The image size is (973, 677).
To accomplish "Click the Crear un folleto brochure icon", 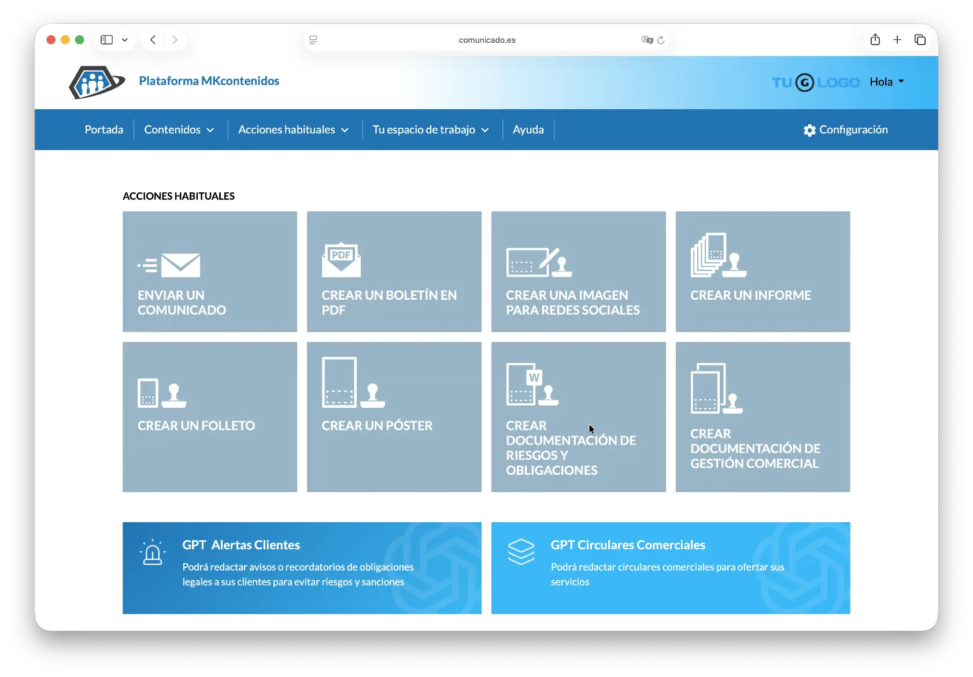I will click(161, 393).
